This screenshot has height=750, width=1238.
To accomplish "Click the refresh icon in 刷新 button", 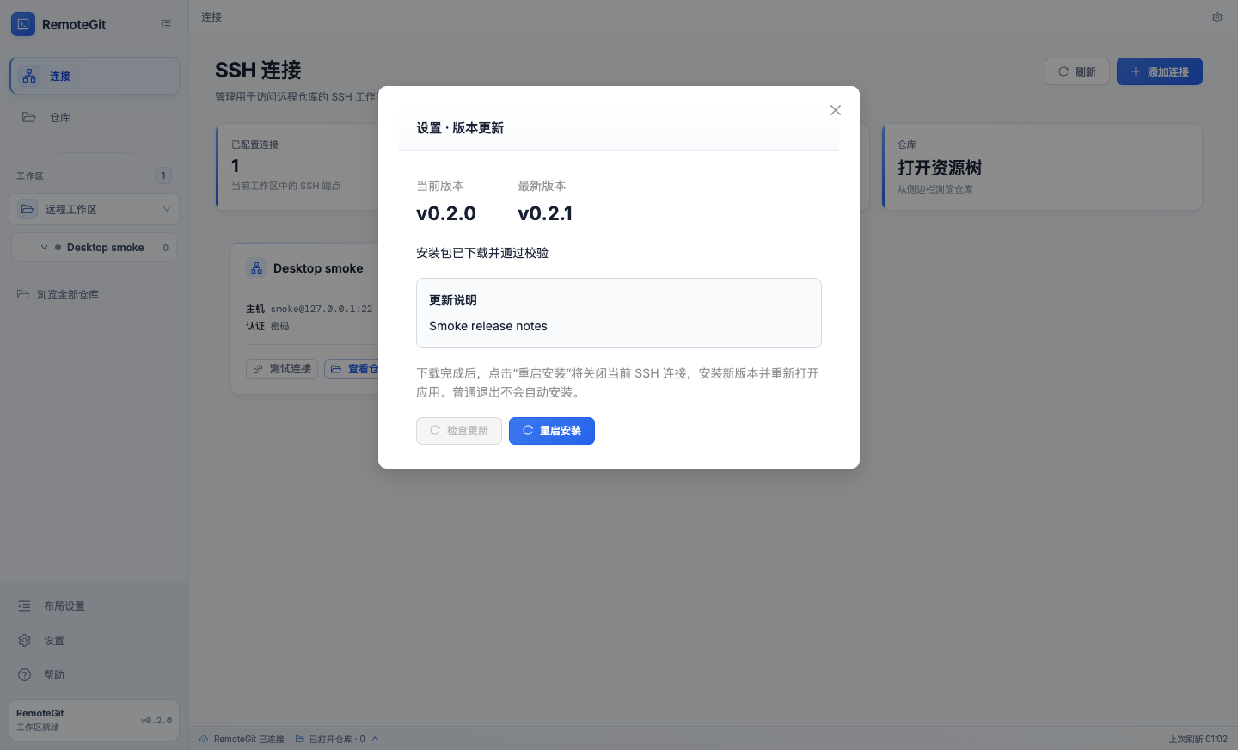I will (1063, 71).
